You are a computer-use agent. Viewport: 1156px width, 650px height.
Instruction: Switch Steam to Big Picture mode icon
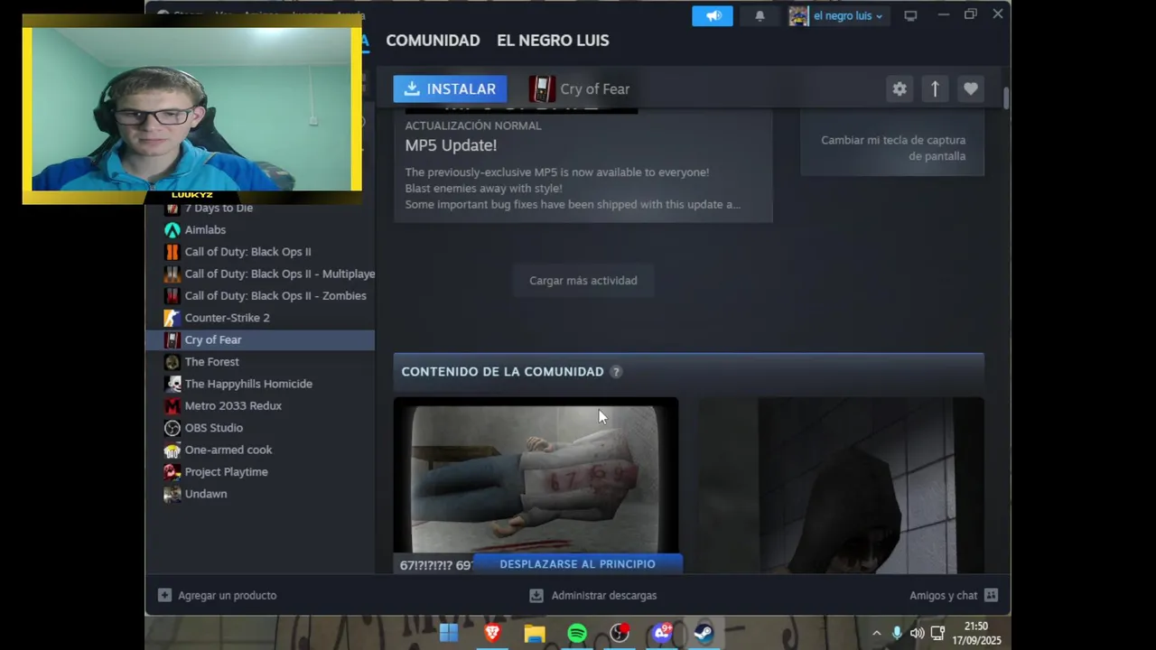pyautogui.click(x=910, y=15)
